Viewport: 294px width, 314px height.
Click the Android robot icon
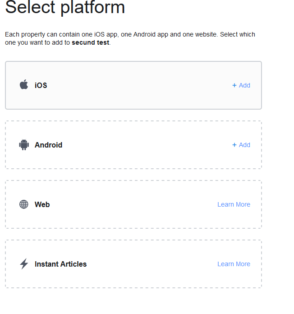[24, 144]
